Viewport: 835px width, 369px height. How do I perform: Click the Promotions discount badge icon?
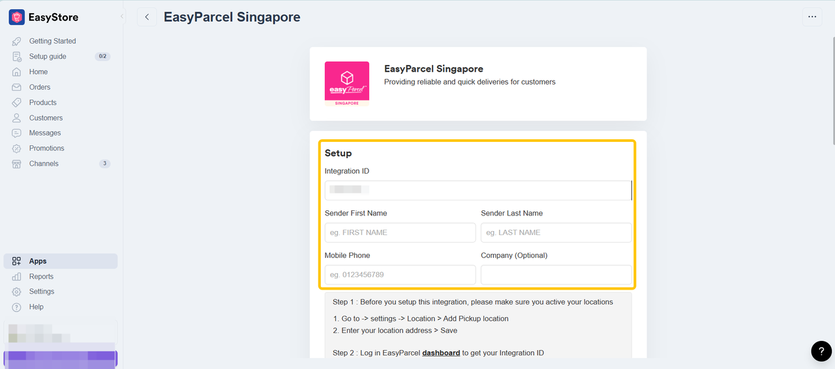coord(16,148)
